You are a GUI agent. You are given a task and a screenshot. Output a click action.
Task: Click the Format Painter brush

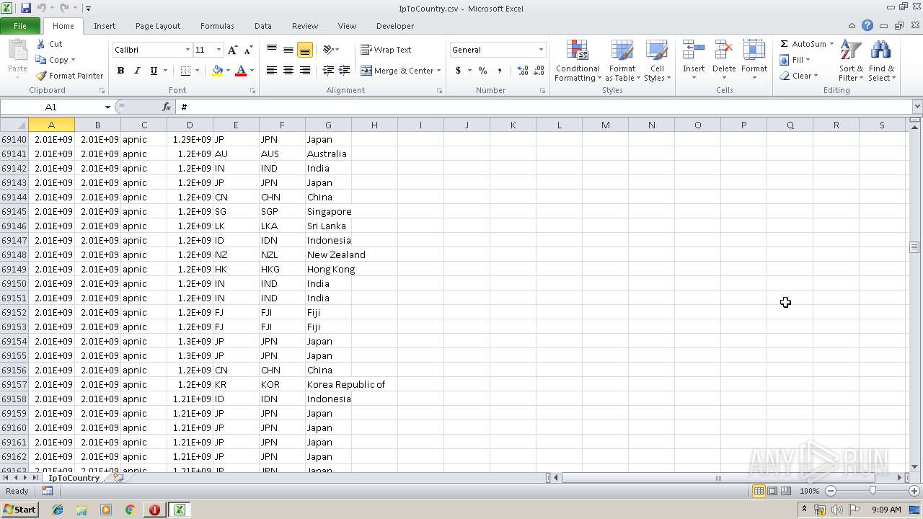coord(42,76)
